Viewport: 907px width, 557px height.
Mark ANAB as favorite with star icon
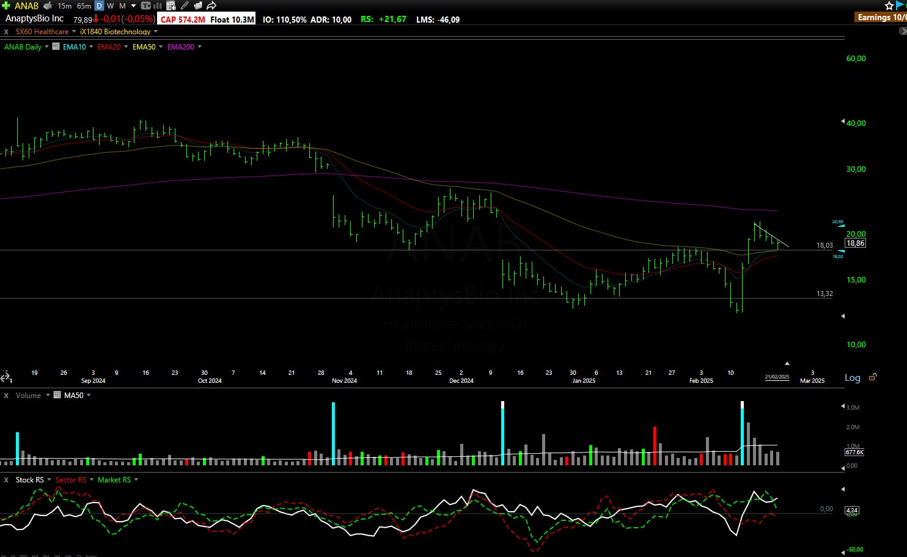coord(889,6)
